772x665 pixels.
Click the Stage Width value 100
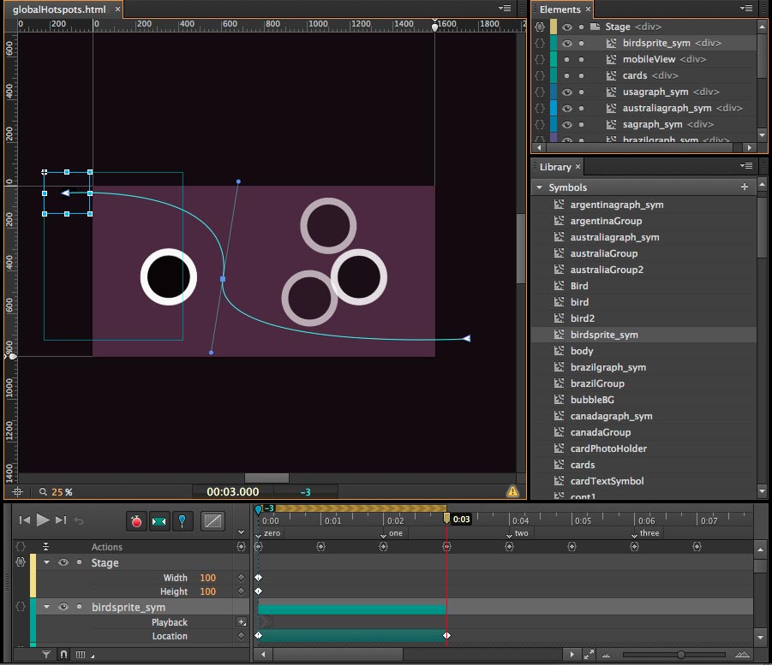click(207, 578)
